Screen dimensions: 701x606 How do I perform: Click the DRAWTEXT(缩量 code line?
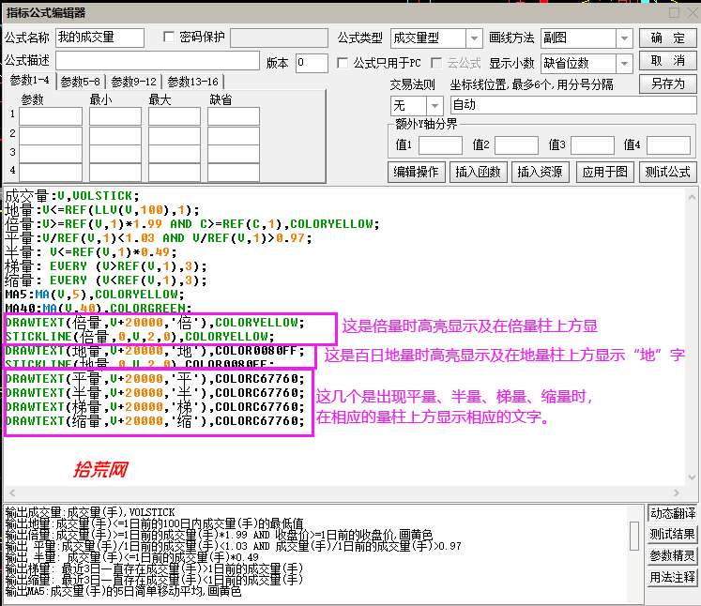(155, 421)
